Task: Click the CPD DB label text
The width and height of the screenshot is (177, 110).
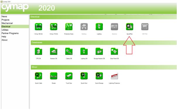Action: pos(38,58)
